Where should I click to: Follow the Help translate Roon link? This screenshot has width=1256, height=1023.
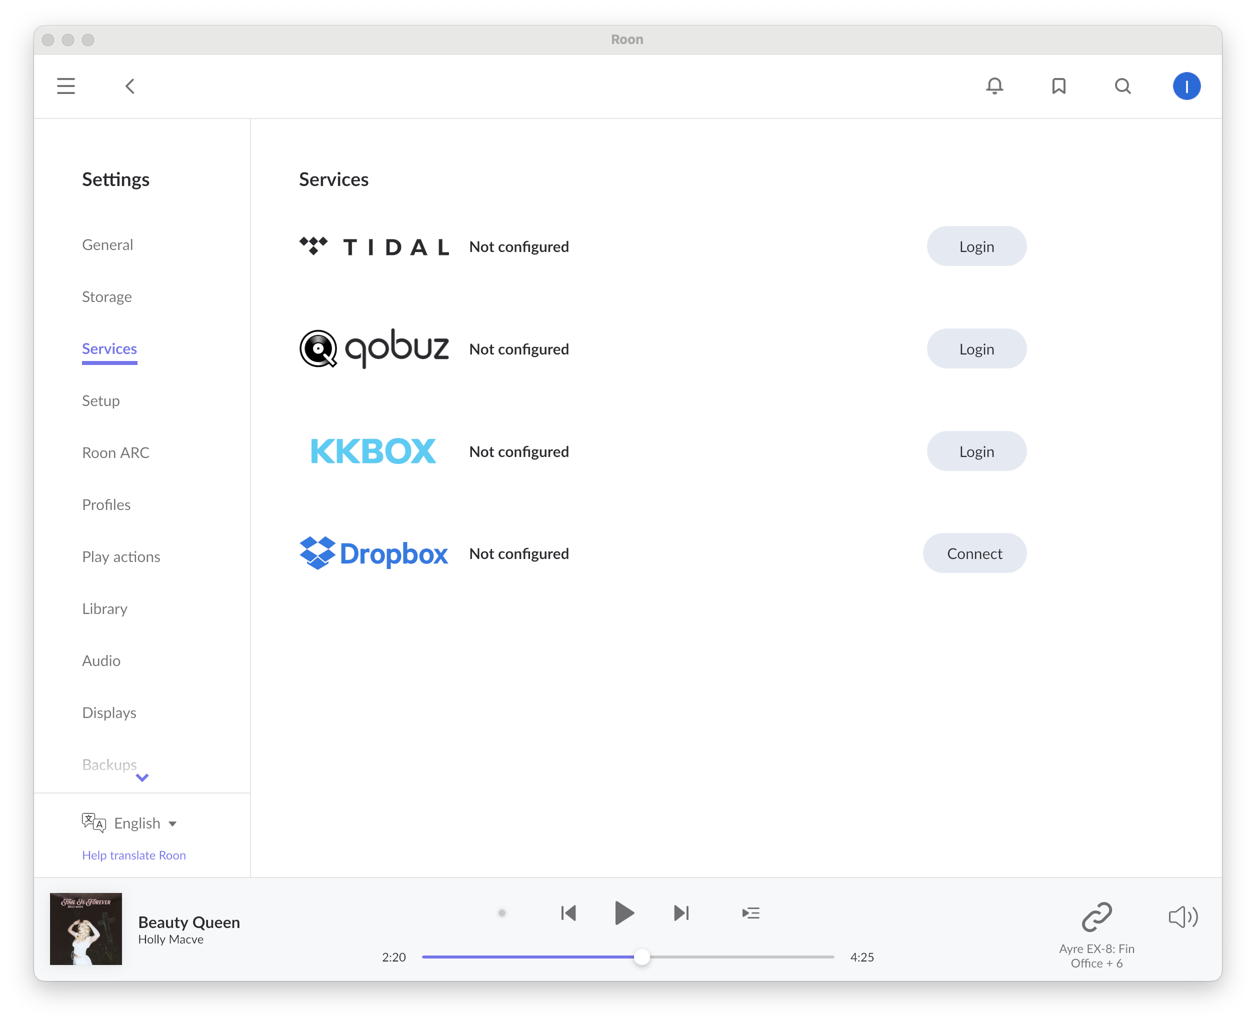(133, 855)
